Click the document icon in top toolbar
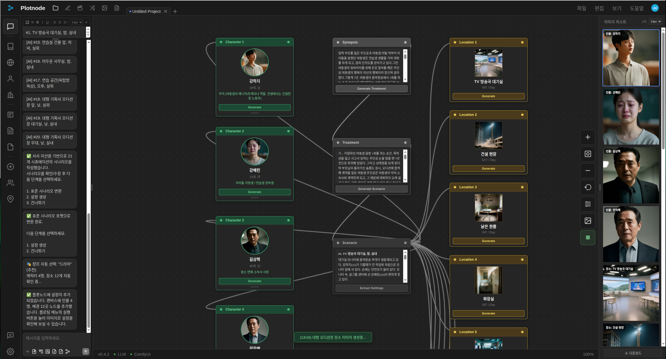The height and width of the screenshot is (359, 666). tap(117, 8)
